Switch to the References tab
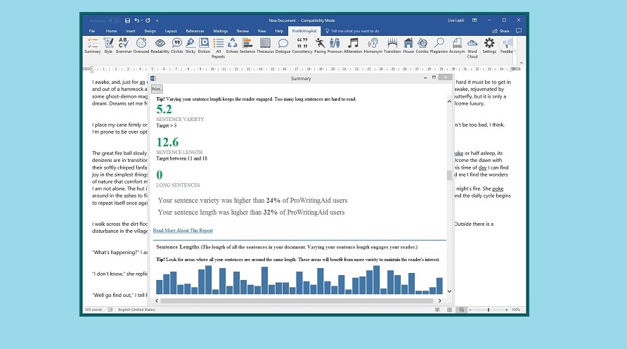This screenshot has width=627, height=349. [x=195, y=31]
